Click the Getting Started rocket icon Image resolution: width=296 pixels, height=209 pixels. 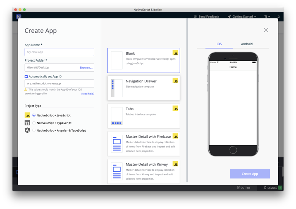coord(229,17)
